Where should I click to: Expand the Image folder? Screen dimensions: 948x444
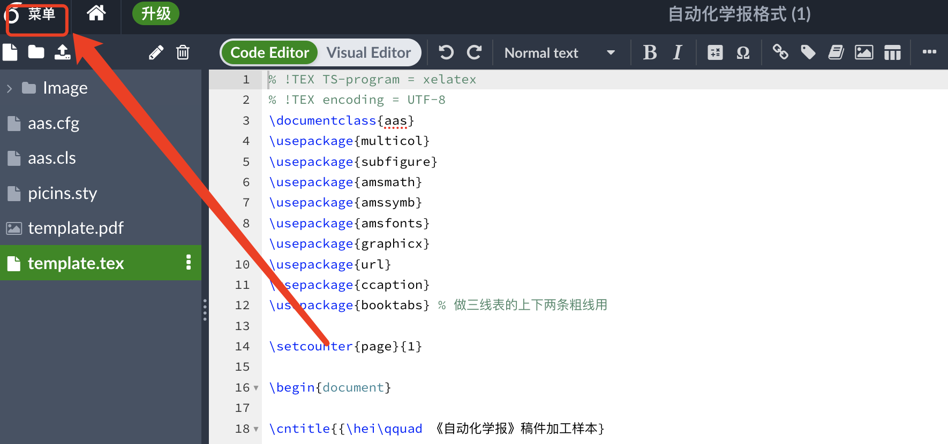[9, 88]
